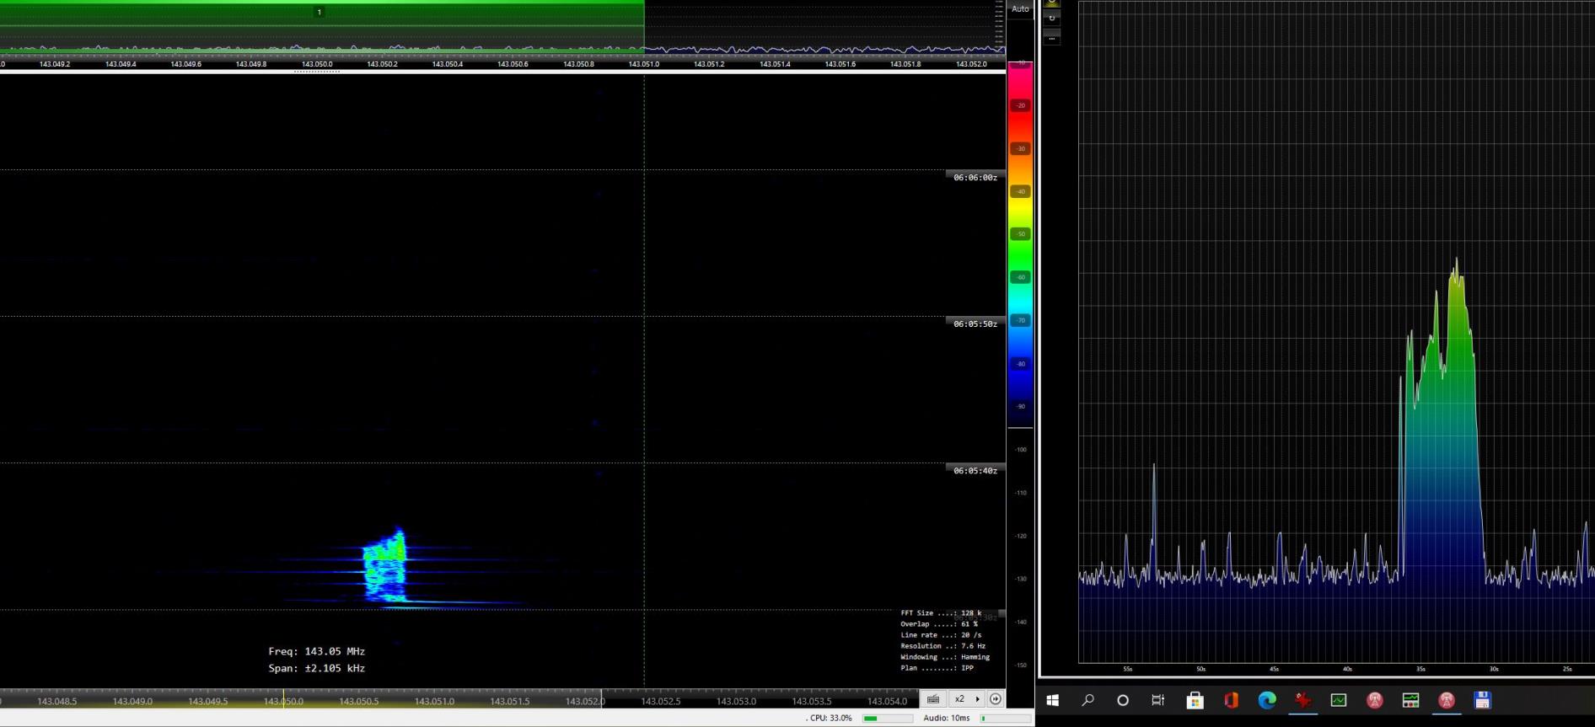Viewport: 1595px width, 727px height.
Task: Click 143.051.0 on the bottom frequency scale
Action: 434,701
